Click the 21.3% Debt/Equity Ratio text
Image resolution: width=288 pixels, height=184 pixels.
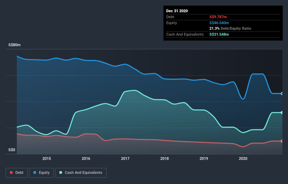pyautogui.click(x=230, y=28)
